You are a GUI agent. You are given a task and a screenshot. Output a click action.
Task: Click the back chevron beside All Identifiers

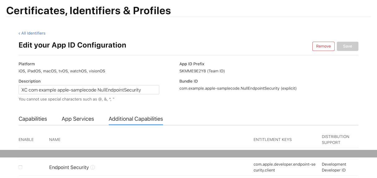(x=19, y=33)
